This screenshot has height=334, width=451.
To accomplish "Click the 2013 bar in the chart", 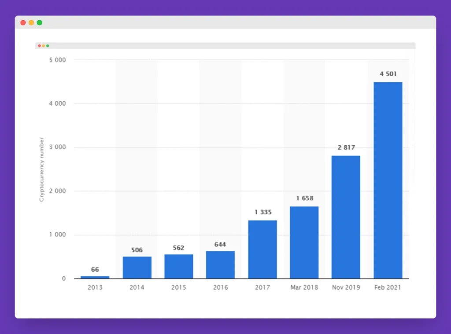I will coord(95,276).
